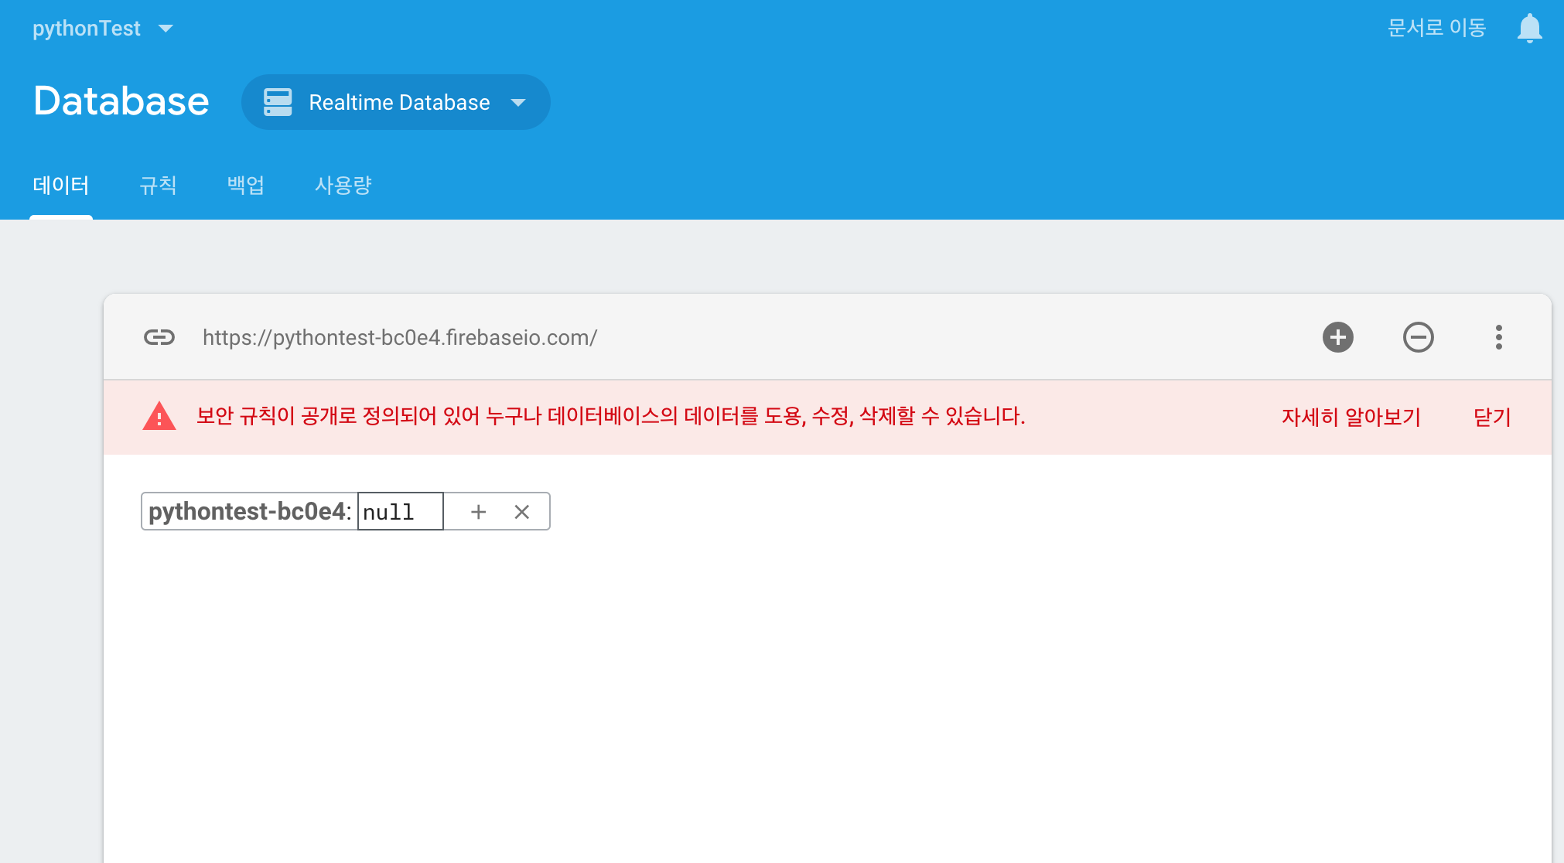Screen dimensions: 1564x863
Task: Dismiss warning with 닫기 button
Action: tap(1492, 417)
